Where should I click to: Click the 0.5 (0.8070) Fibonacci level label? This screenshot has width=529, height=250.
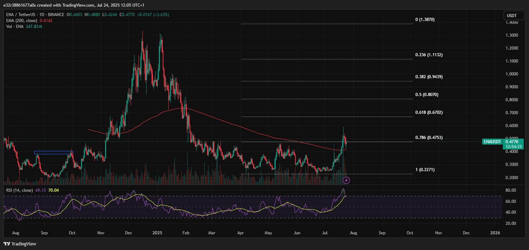pos(427,95)
